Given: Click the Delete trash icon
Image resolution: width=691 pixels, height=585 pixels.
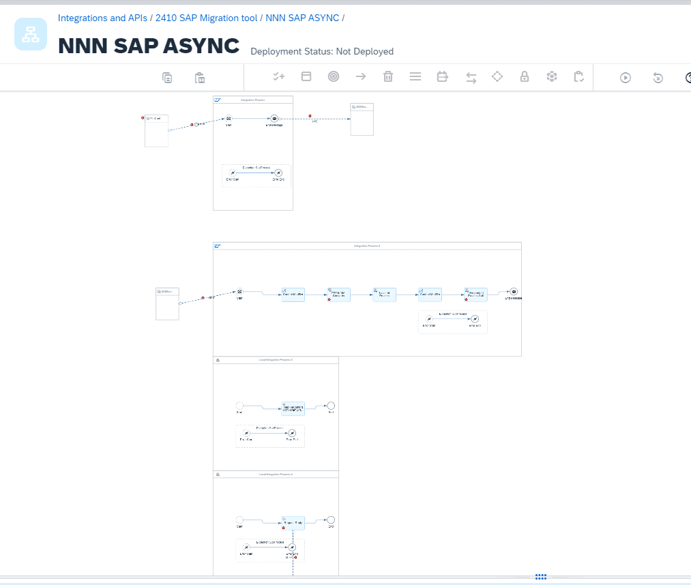Looking at the screenshot, I should pos(388,76).
